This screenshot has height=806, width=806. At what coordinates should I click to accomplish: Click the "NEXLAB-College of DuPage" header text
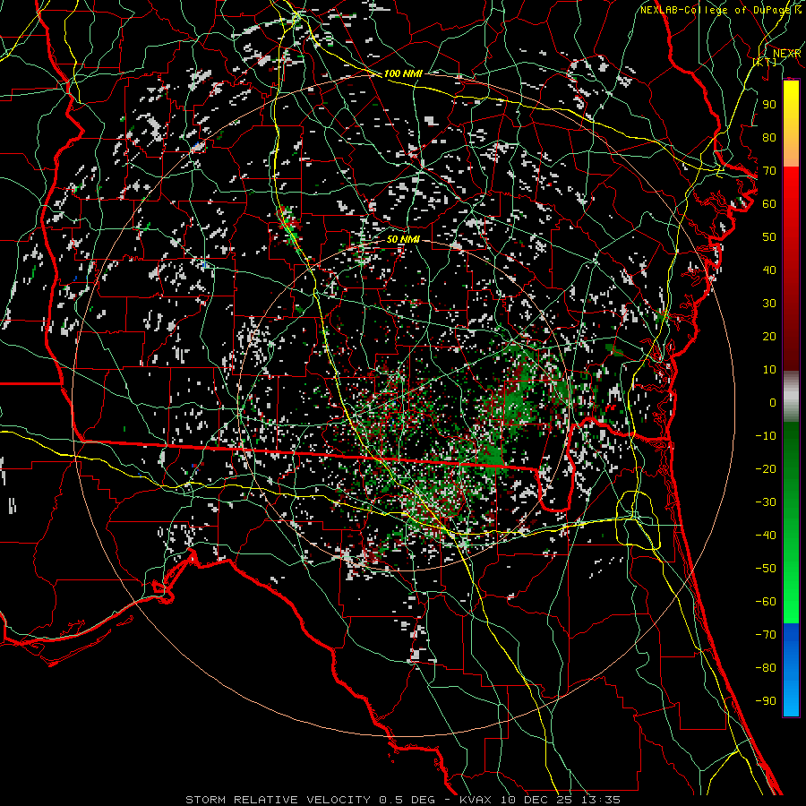[x=716, y=10]
